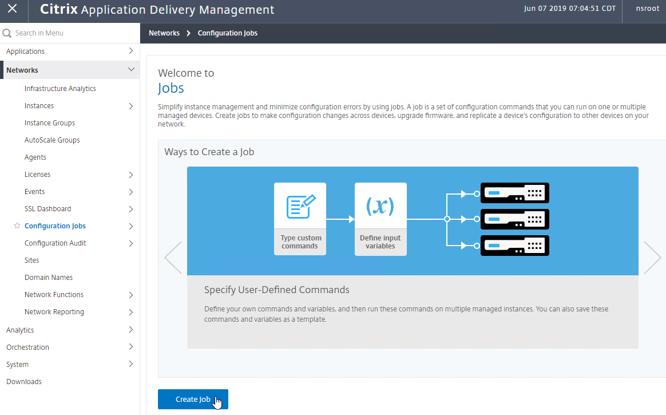Expand the Applications menu chevron
Viewport: 666px width, 415px height.
[131, 51]
